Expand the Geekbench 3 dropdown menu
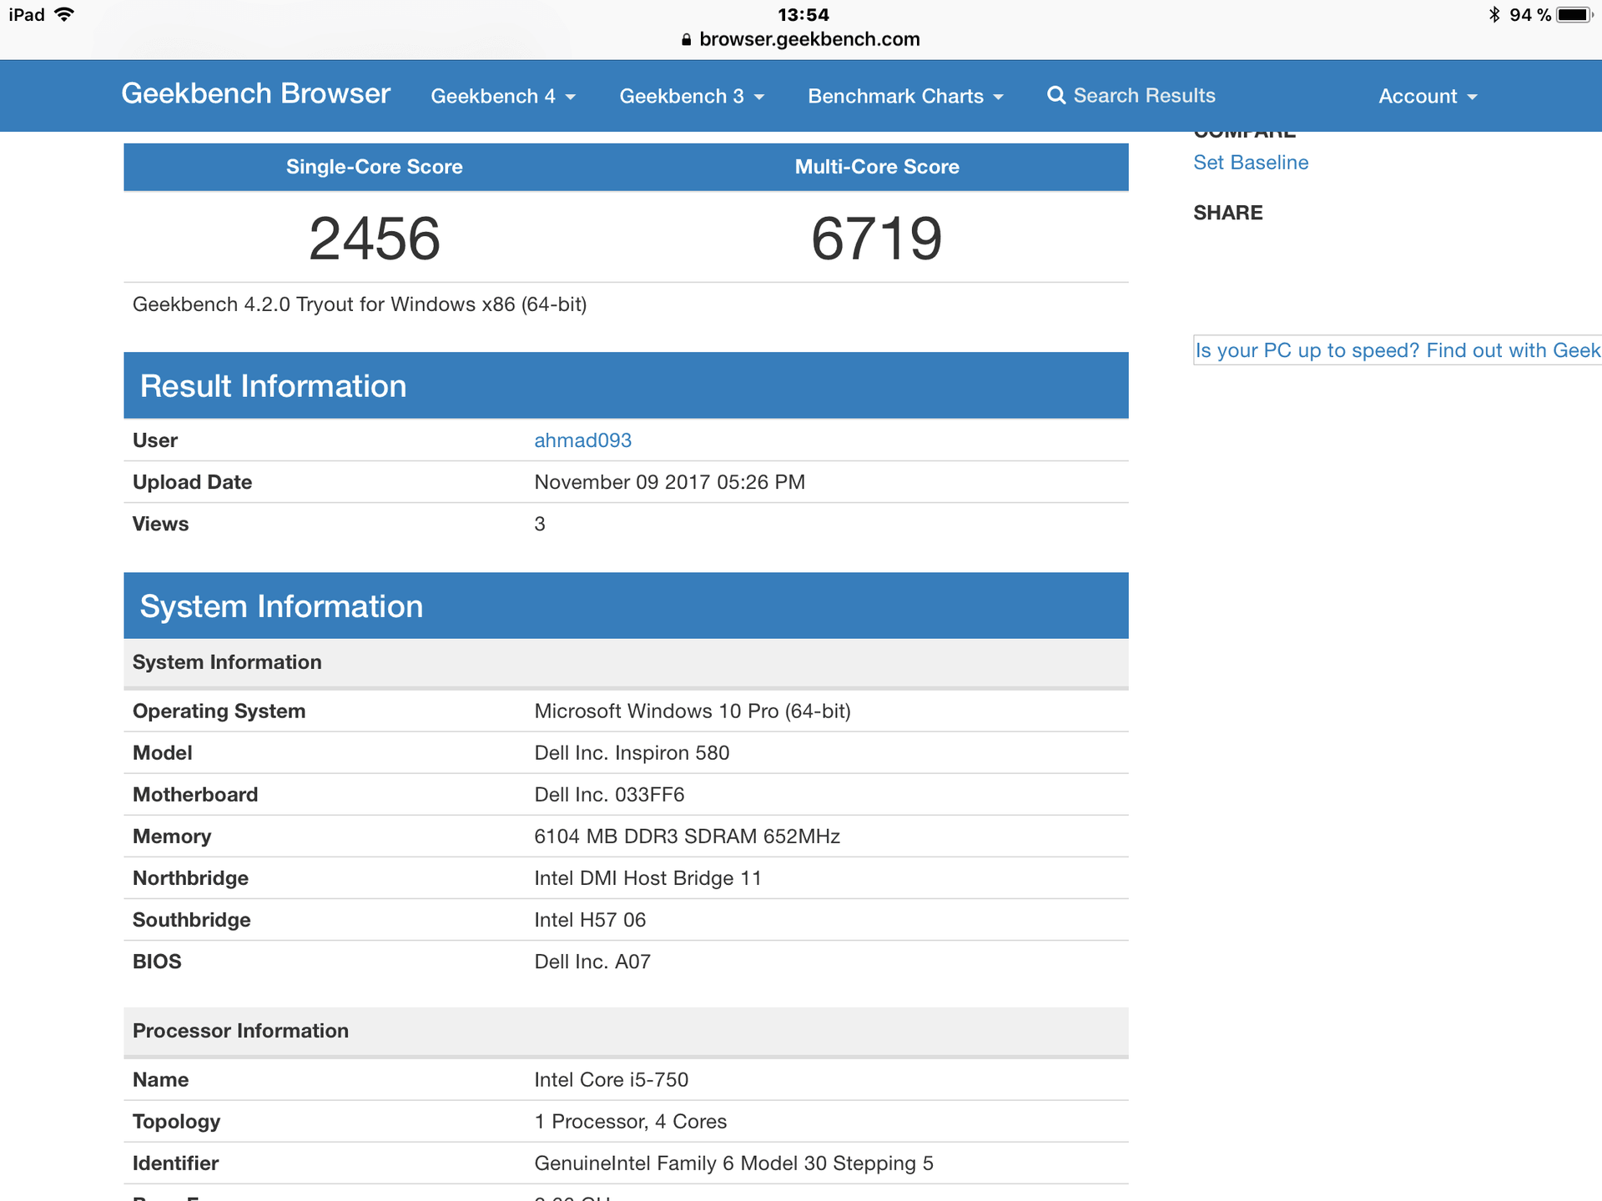This screenshot has width=1602, height=1201. [x=692, y=97]
